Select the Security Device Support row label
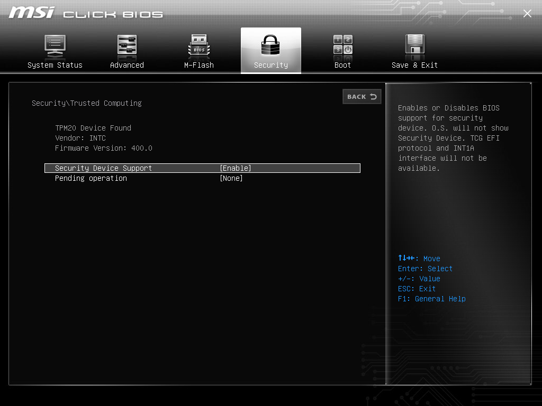The width and height of the screenshot is (542, 406). pyautogui.click(x=103, y=168)
